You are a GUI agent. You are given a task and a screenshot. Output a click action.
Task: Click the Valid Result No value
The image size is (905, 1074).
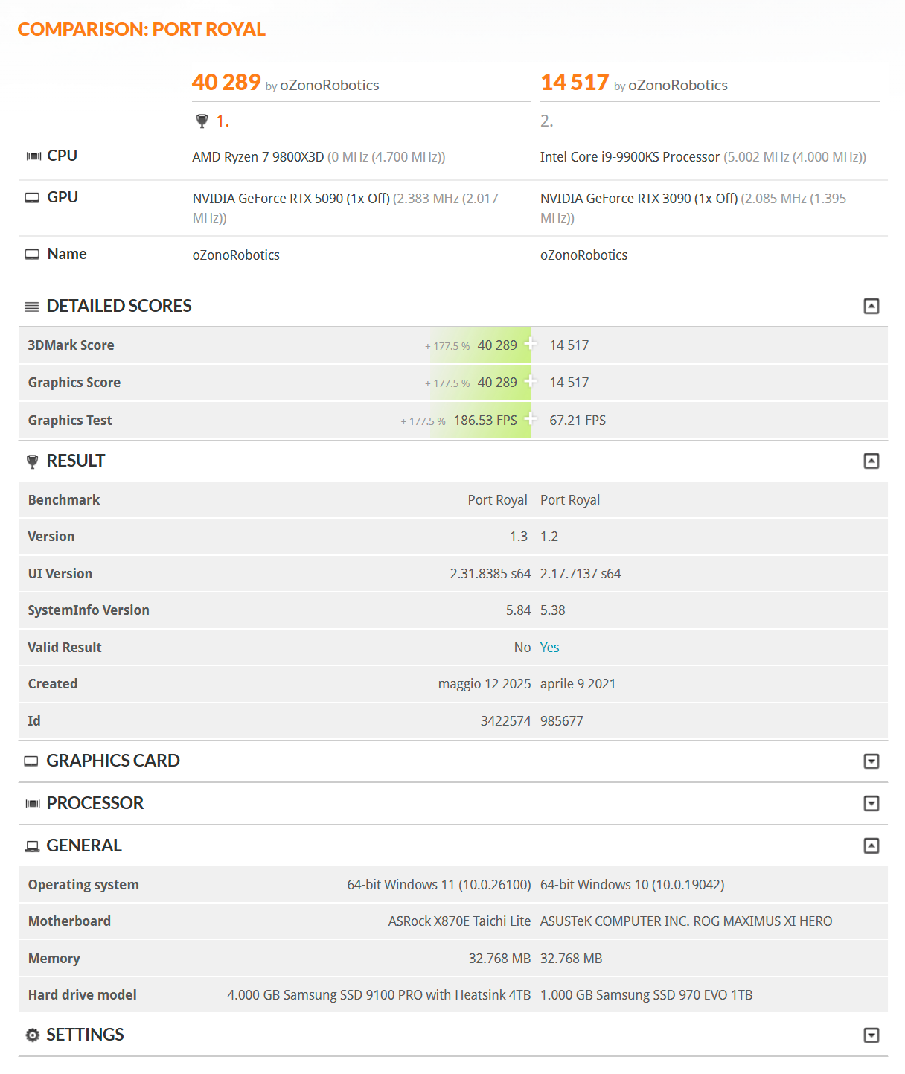(522, 648)
